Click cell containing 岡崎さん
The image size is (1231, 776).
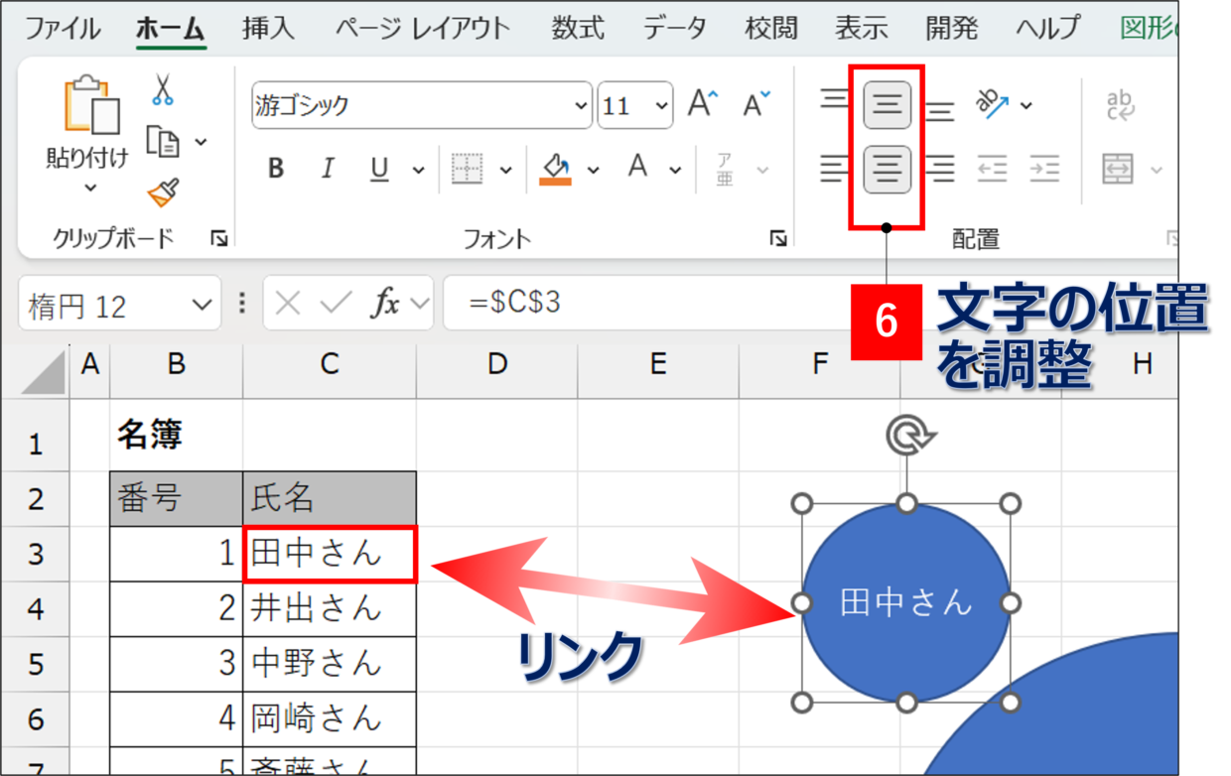tap(330, 718)
